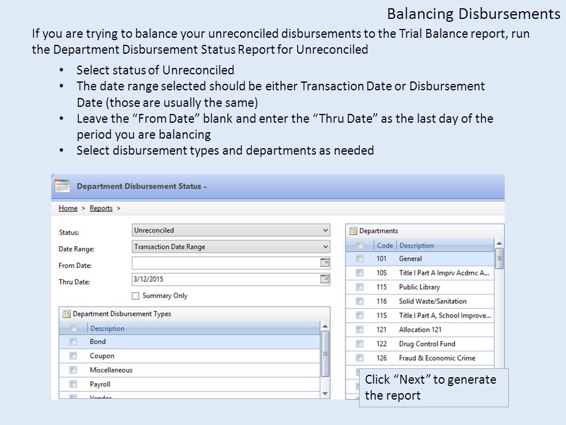Screen dimensions: 566x425
Task: Toggle select-all checkbox in Departments header
Action: (x=360, y=246)
